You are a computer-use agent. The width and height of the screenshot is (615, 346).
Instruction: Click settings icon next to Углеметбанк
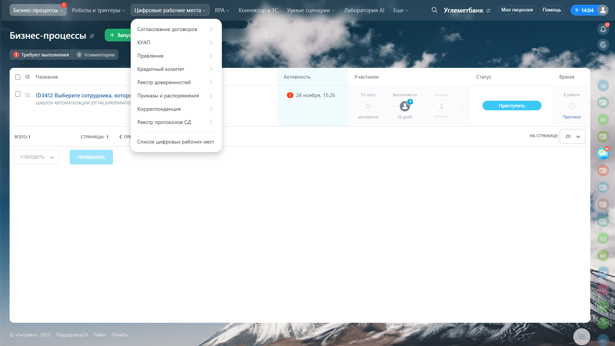pos(489,10)
